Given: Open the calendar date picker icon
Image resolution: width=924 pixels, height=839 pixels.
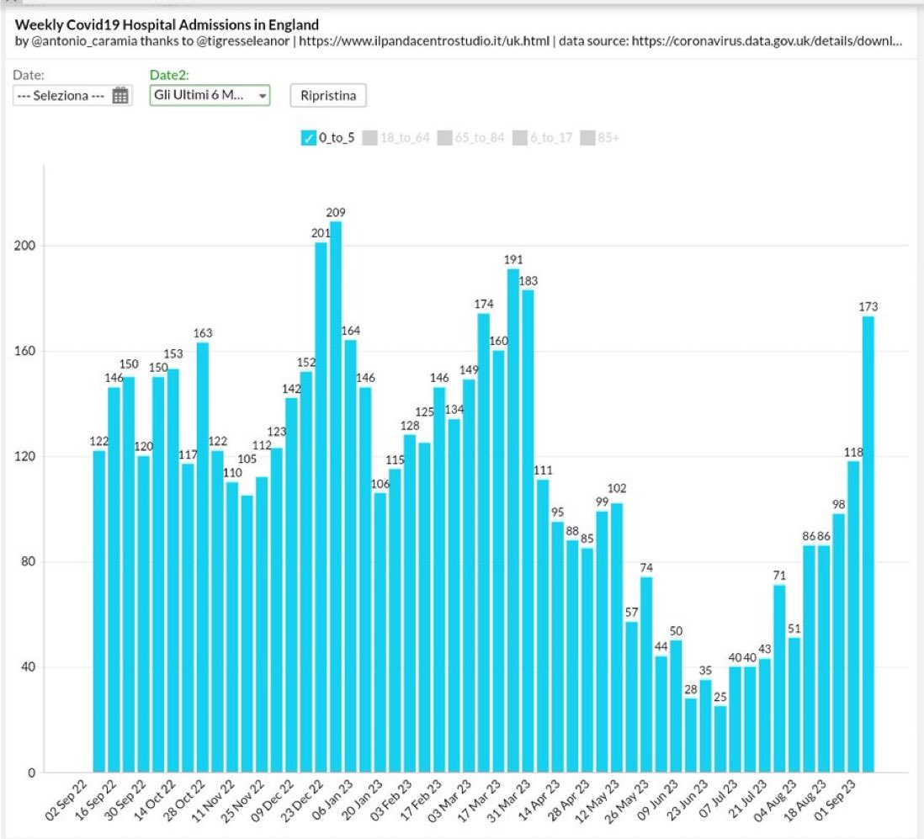Looking at the screenshot, I should (x=120, y=95).
